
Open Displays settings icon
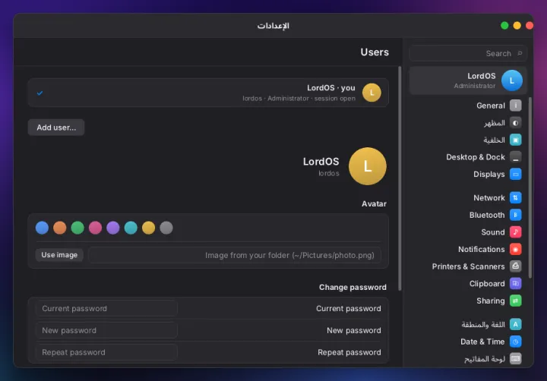click(515, 174)
